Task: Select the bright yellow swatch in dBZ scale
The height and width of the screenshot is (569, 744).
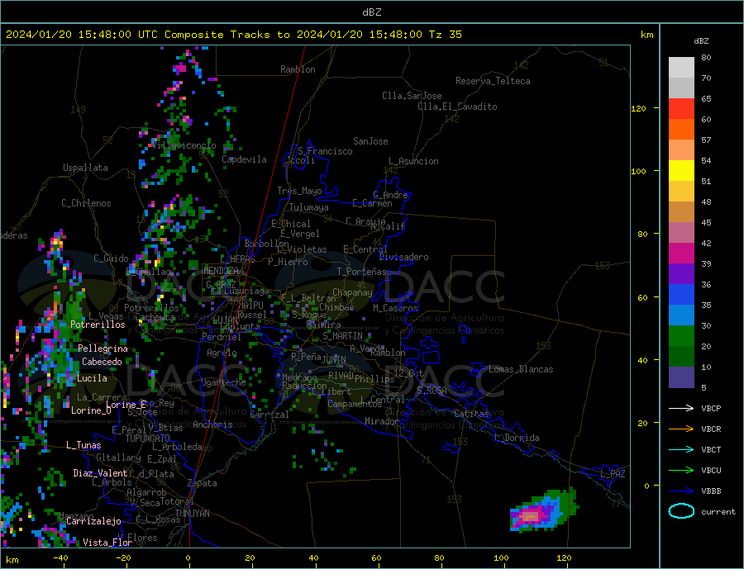Action: click(x=681, y=171)
